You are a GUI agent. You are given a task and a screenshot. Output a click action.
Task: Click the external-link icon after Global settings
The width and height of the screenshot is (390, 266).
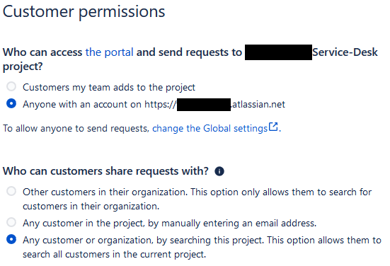pos(273,127)
